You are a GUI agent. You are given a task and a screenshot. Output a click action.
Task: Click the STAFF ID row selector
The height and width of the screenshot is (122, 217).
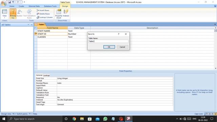point(36,34)
